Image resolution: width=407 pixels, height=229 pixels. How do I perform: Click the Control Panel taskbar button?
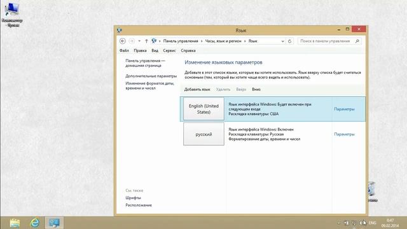click(54, 223)
